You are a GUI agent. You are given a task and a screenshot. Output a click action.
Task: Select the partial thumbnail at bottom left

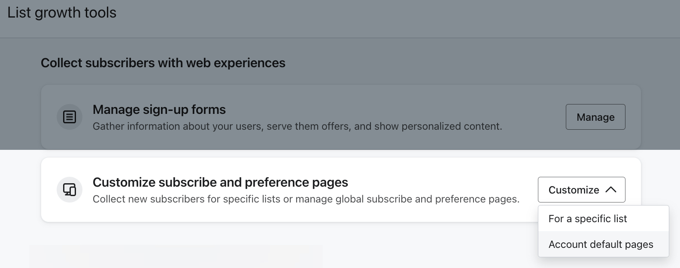coord(175,256)
